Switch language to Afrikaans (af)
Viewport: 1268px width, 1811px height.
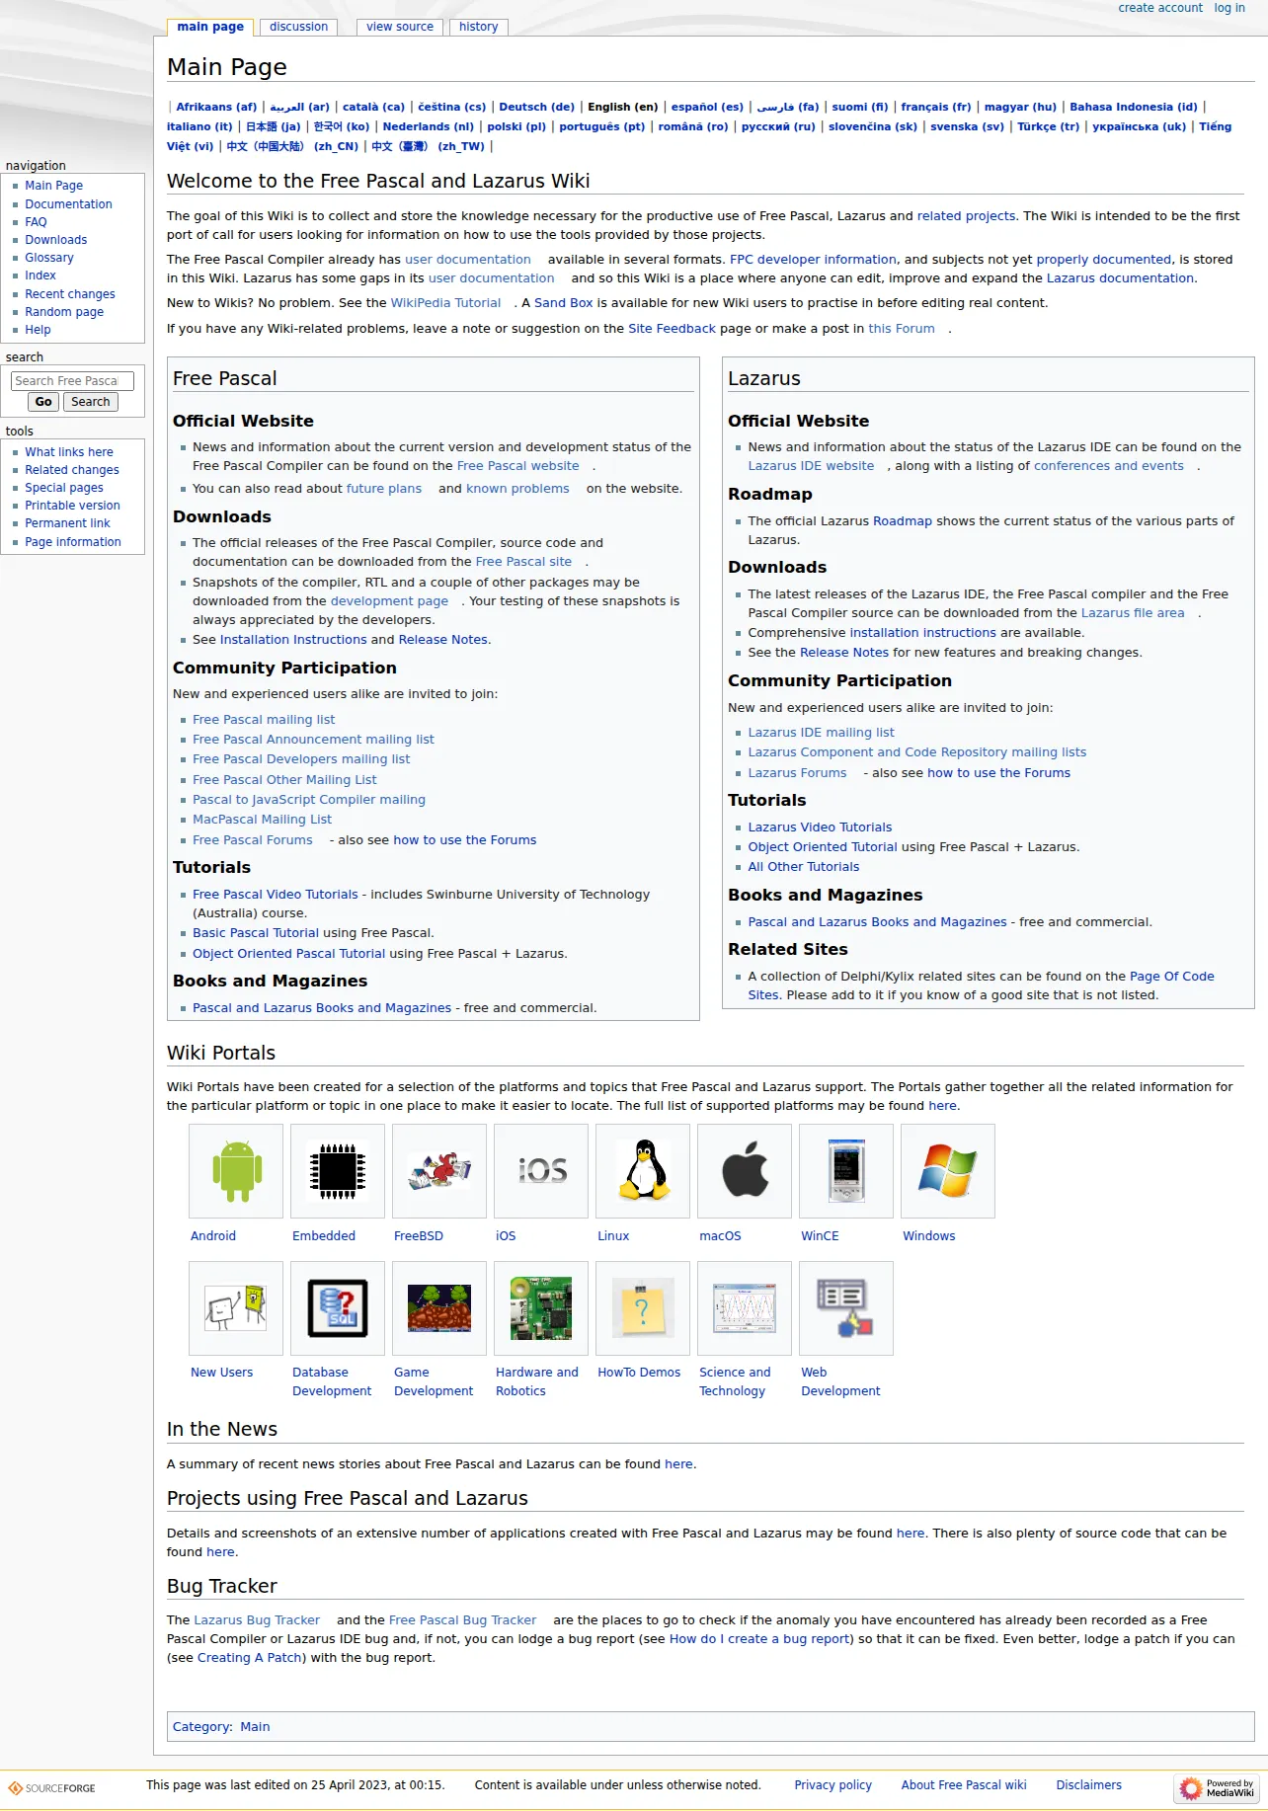click(x=216, y=107)
